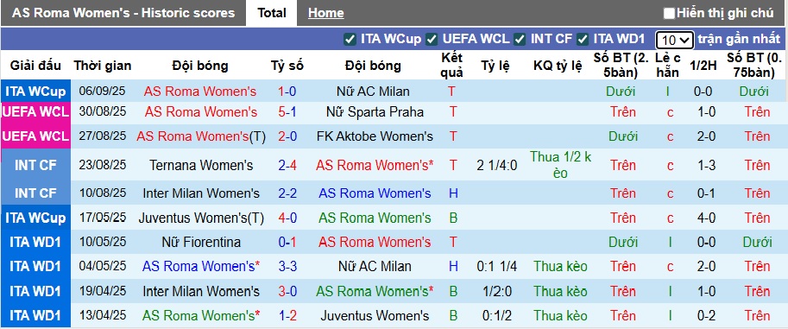Toggle the ITA WCup checkbox filter
Viewport: 788px width, 329px height.
tap(350, 39)
